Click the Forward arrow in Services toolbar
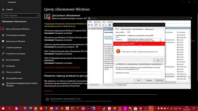198x111 pixels. pos(92,25)
